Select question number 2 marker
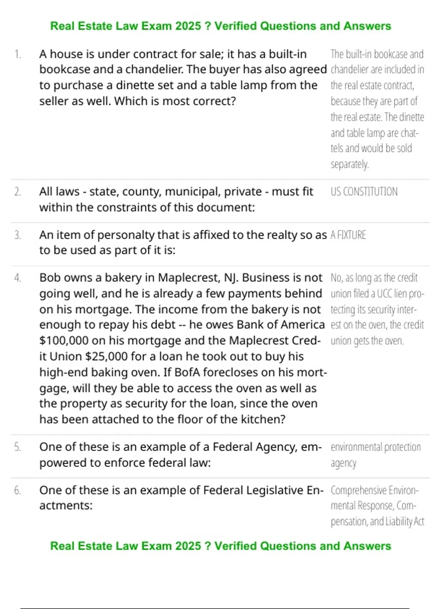Image resolution: width=430 pixels, height=609 pixels. [x=18, y=192]
